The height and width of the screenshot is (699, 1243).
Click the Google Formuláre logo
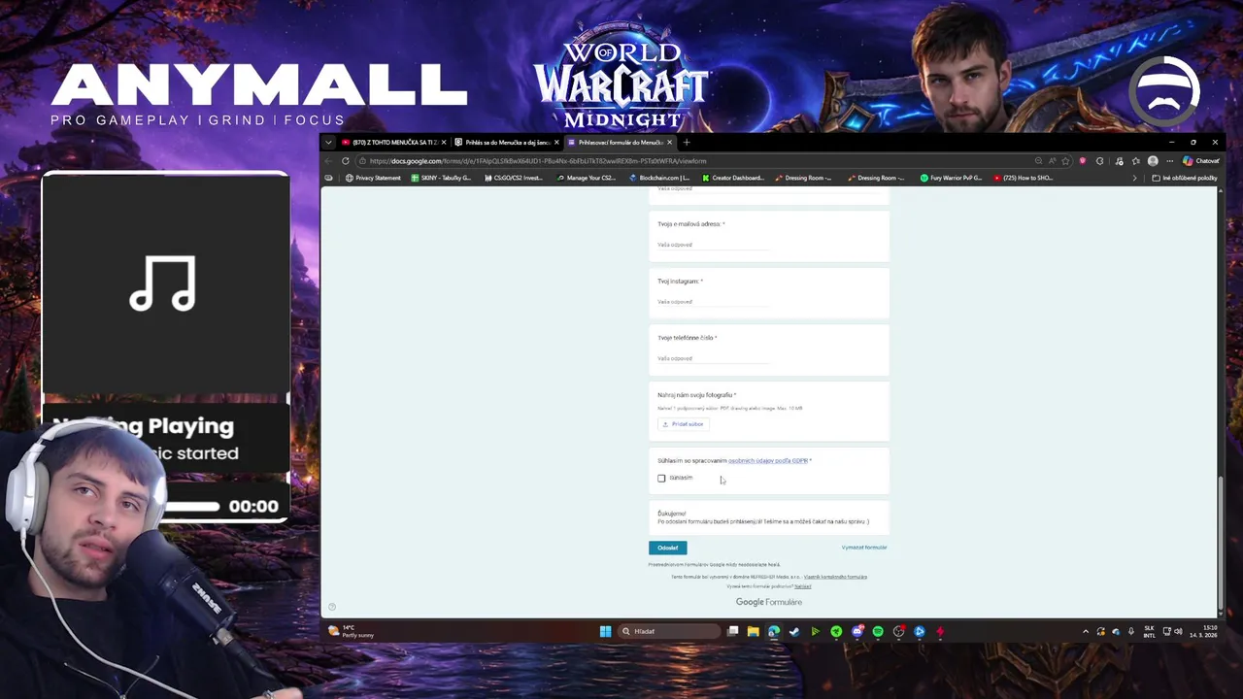(768, 602)
